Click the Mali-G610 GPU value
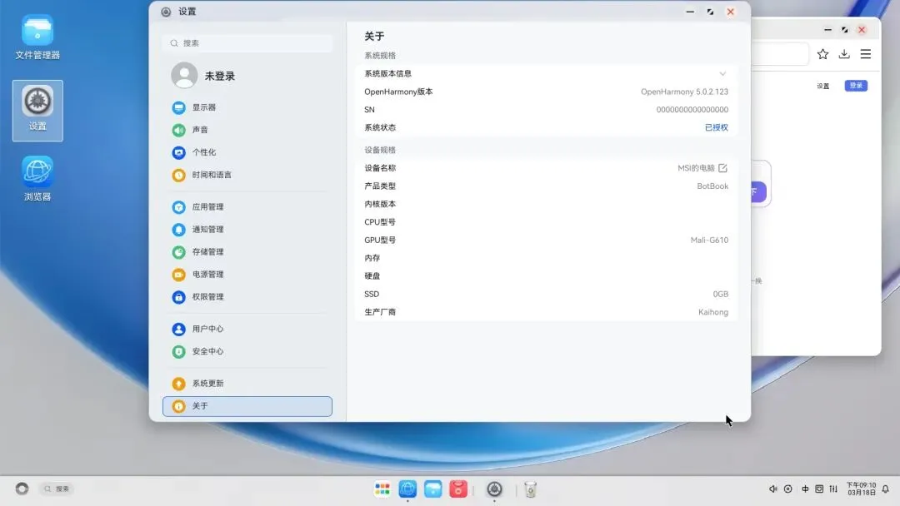 [709, 241]
